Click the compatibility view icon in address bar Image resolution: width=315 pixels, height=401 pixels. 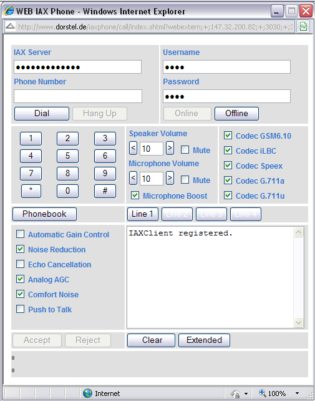303,26
